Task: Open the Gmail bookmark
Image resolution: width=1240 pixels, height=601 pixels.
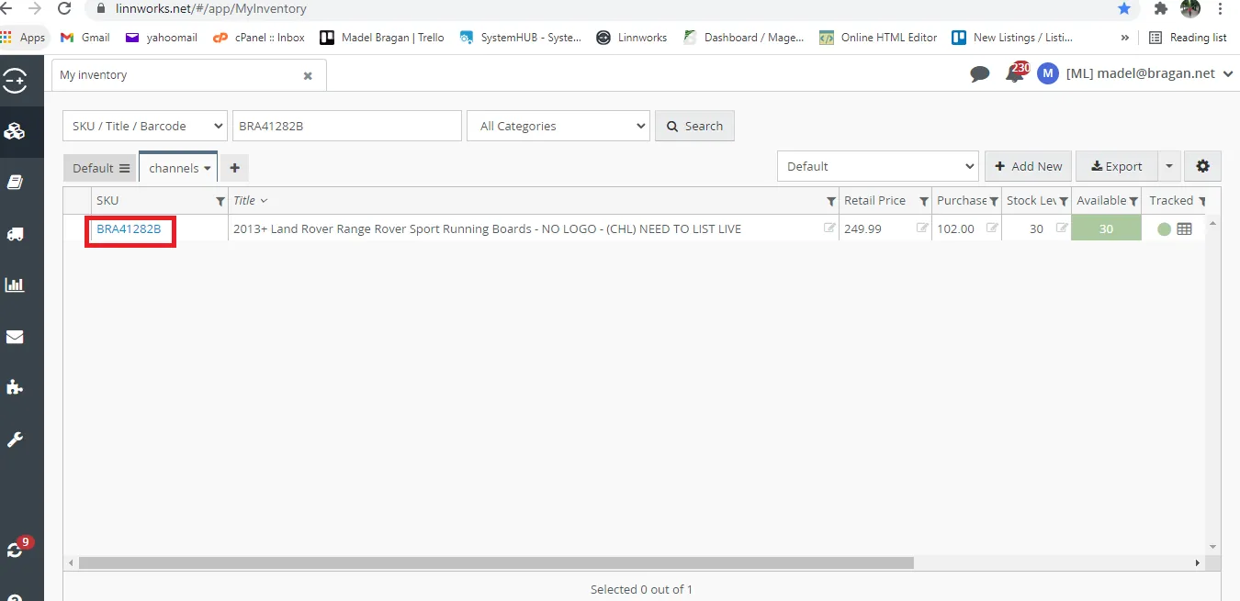Action: [x=85, y=38]
